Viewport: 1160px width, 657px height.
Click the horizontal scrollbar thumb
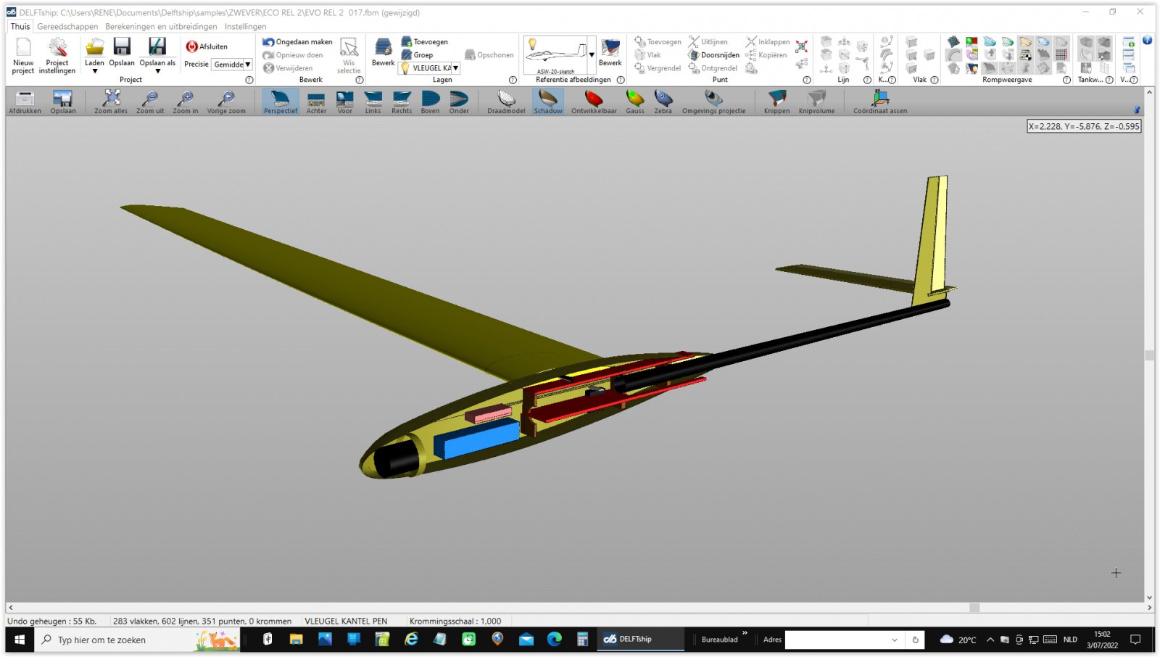tap(974, 608)
